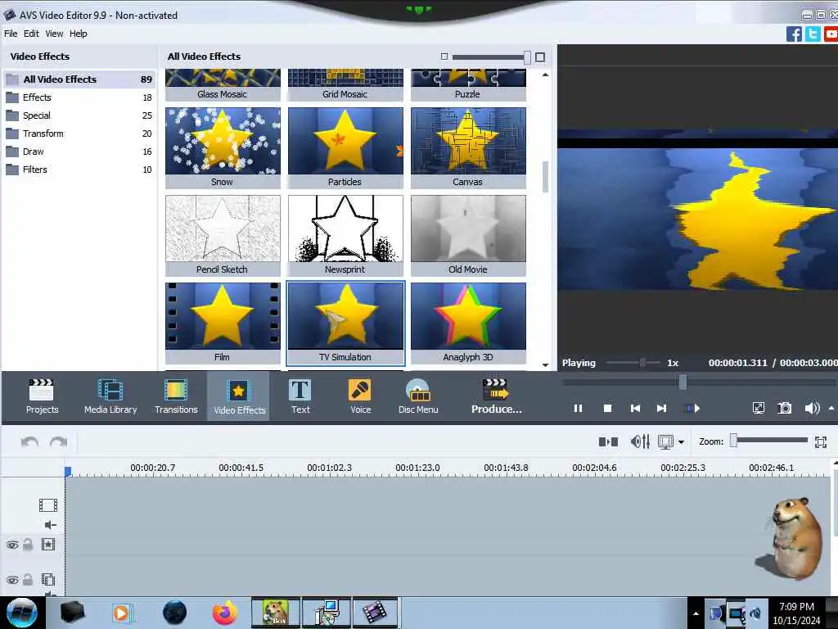
Task: Open Firefox from the taskbar
Action: pos(225,613)
